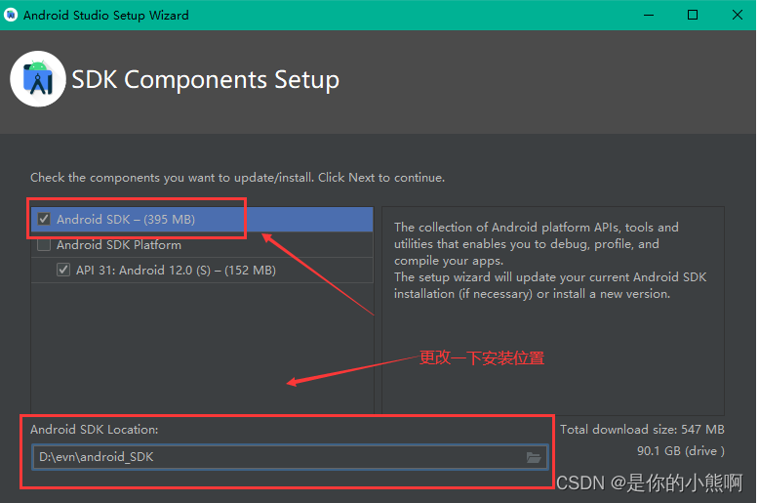Click the Android Studio title bar app icon
This screenshot has height=503, width=759.
tap(11, 15)
